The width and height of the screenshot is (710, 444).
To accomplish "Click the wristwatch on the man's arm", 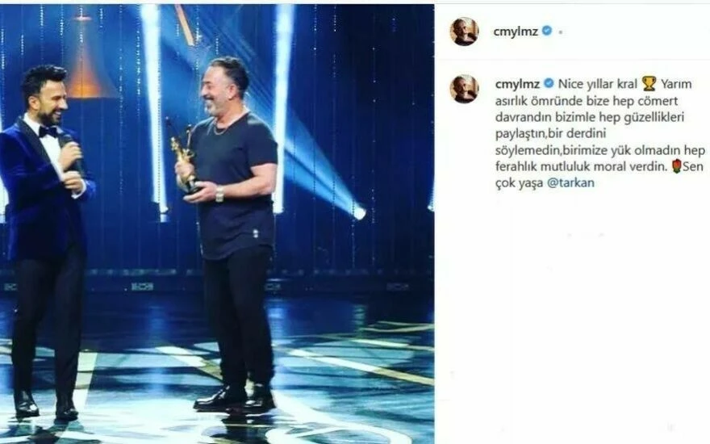I will point(219,194).
